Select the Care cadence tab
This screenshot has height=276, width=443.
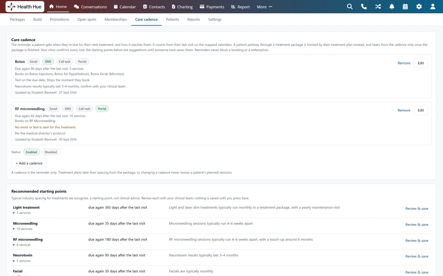146,19
